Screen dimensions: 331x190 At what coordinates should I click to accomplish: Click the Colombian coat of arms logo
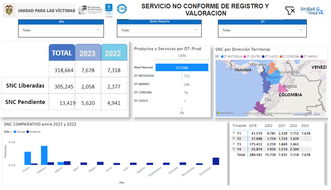pos(9,11)
